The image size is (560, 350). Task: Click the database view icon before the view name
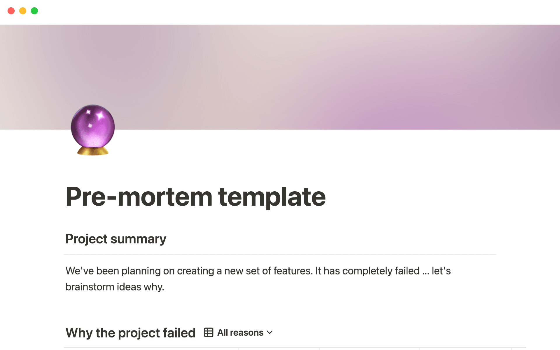[x=209, y=332]
